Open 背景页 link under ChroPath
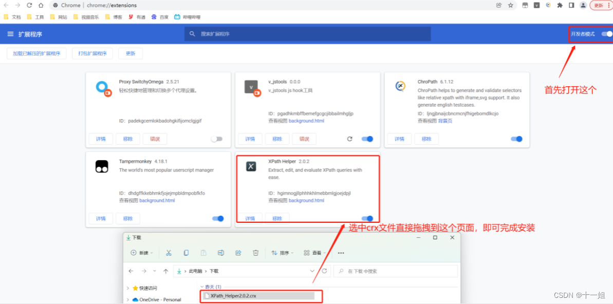 pos(445,121)
